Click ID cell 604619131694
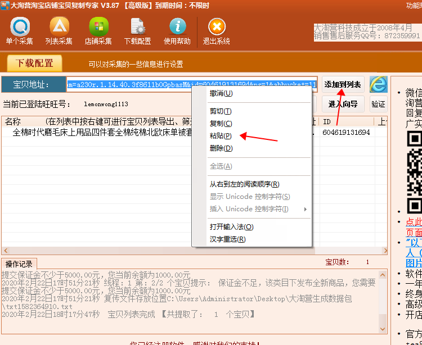Image resolution: width=422 pixels, height=345 pixels. pos(346,133)
